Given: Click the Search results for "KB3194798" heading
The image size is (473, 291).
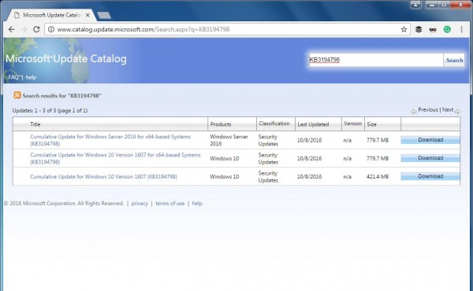Looking at the screenshot, I should [x=61, y=96].
